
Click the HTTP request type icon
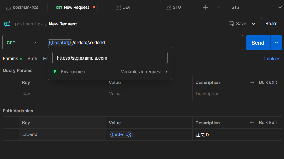[7, 24]
